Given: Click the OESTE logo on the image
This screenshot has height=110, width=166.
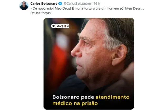Looking at the screenshot, I should 60,26.
